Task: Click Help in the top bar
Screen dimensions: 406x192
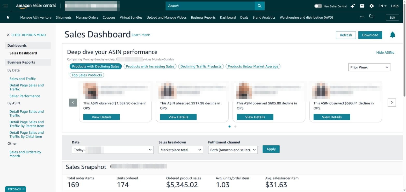Action: 395,6
